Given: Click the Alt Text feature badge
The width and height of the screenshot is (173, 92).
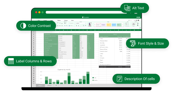Looking at the screenshot, I should [x=134, y=8].
